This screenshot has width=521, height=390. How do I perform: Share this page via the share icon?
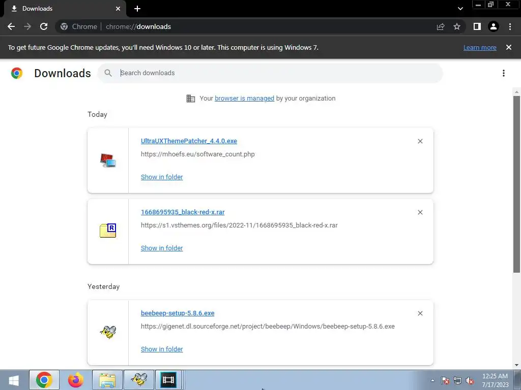(441, 26)
